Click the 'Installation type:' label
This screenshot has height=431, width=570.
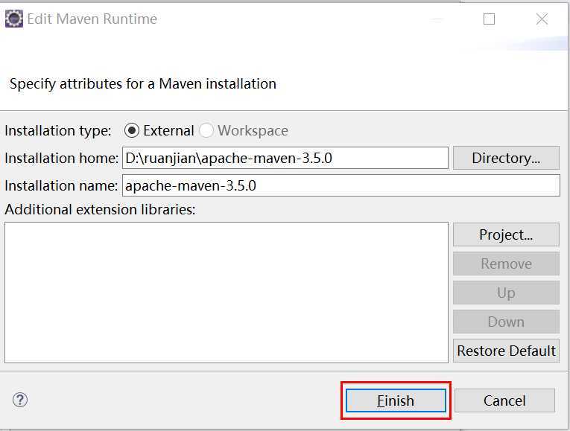pos(58,131)
